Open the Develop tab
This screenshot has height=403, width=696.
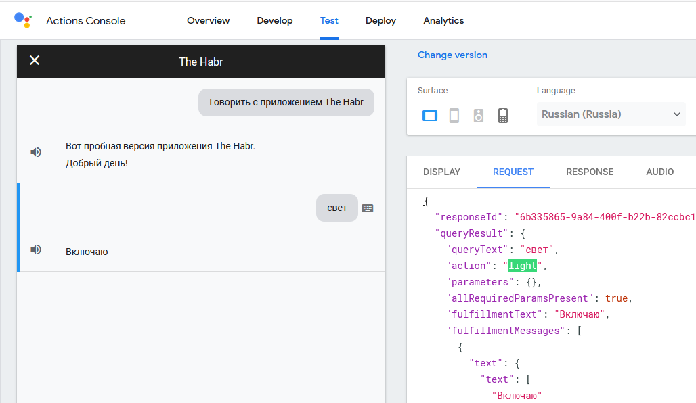point(275,20)
